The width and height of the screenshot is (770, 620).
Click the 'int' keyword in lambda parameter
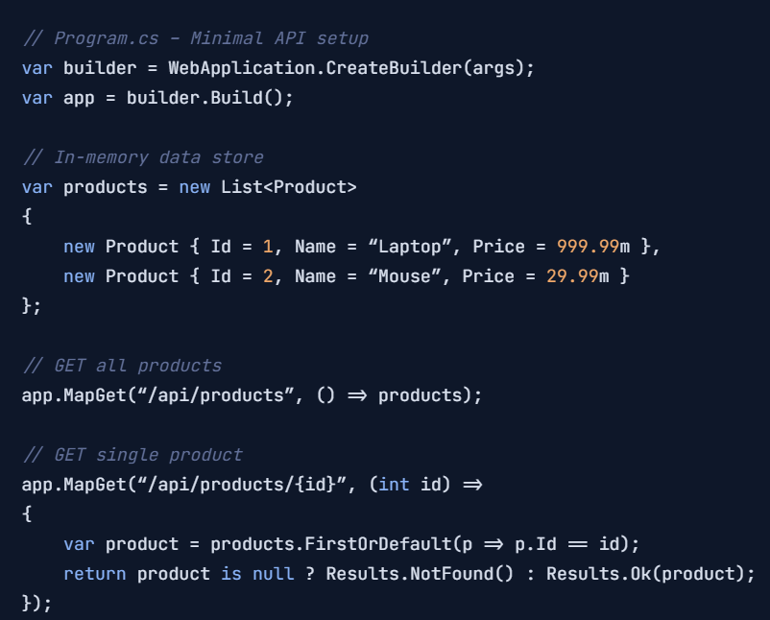(394, 485)
